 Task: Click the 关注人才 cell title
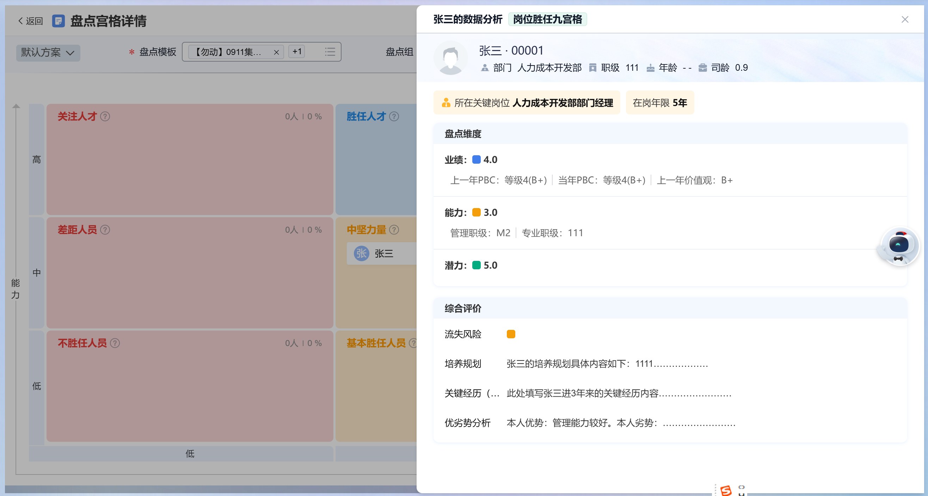pos(78,116)
